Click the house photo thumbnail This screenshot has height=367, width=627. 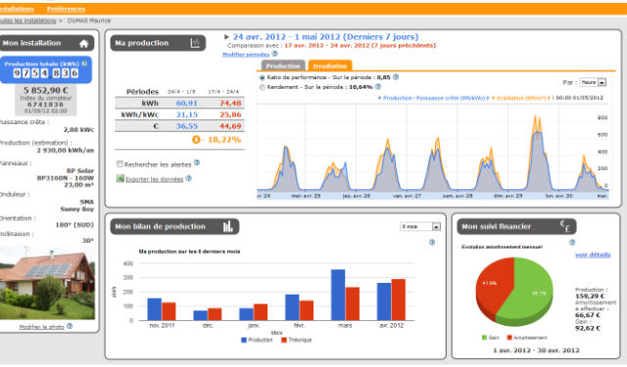(x=47, y=283)
